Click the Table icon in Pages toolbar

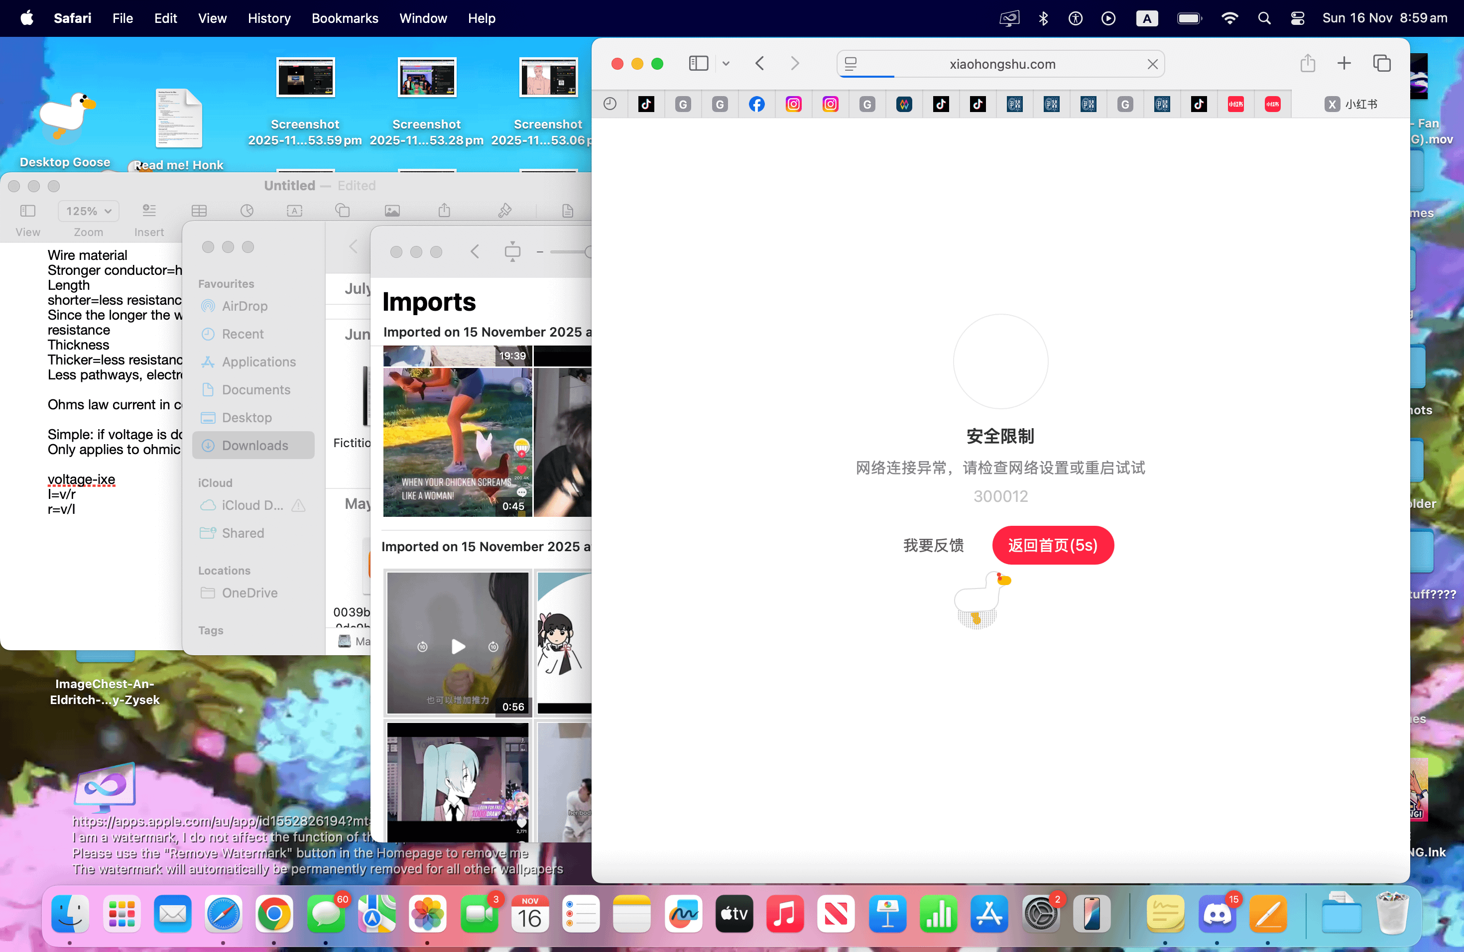(199, 211)
